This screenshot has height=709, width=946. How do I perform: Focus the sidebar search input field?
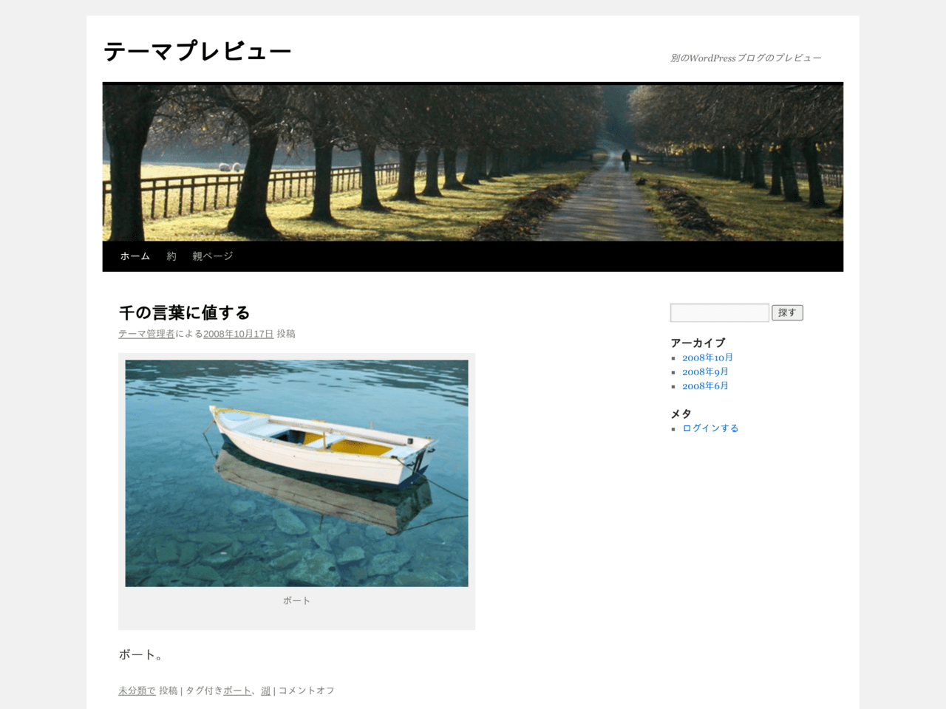[719, 313]
